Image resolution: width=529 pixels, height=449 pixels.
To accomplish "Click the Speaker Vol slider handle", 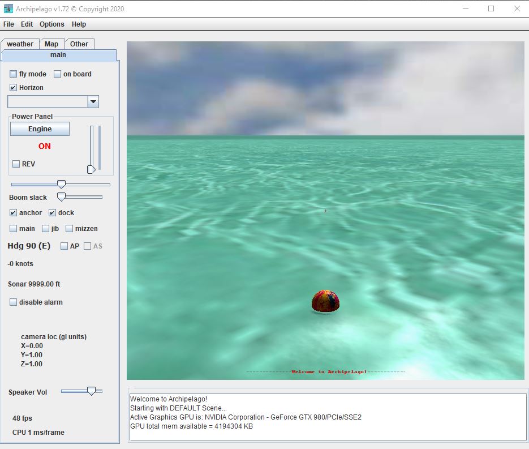I will point(91,391).
